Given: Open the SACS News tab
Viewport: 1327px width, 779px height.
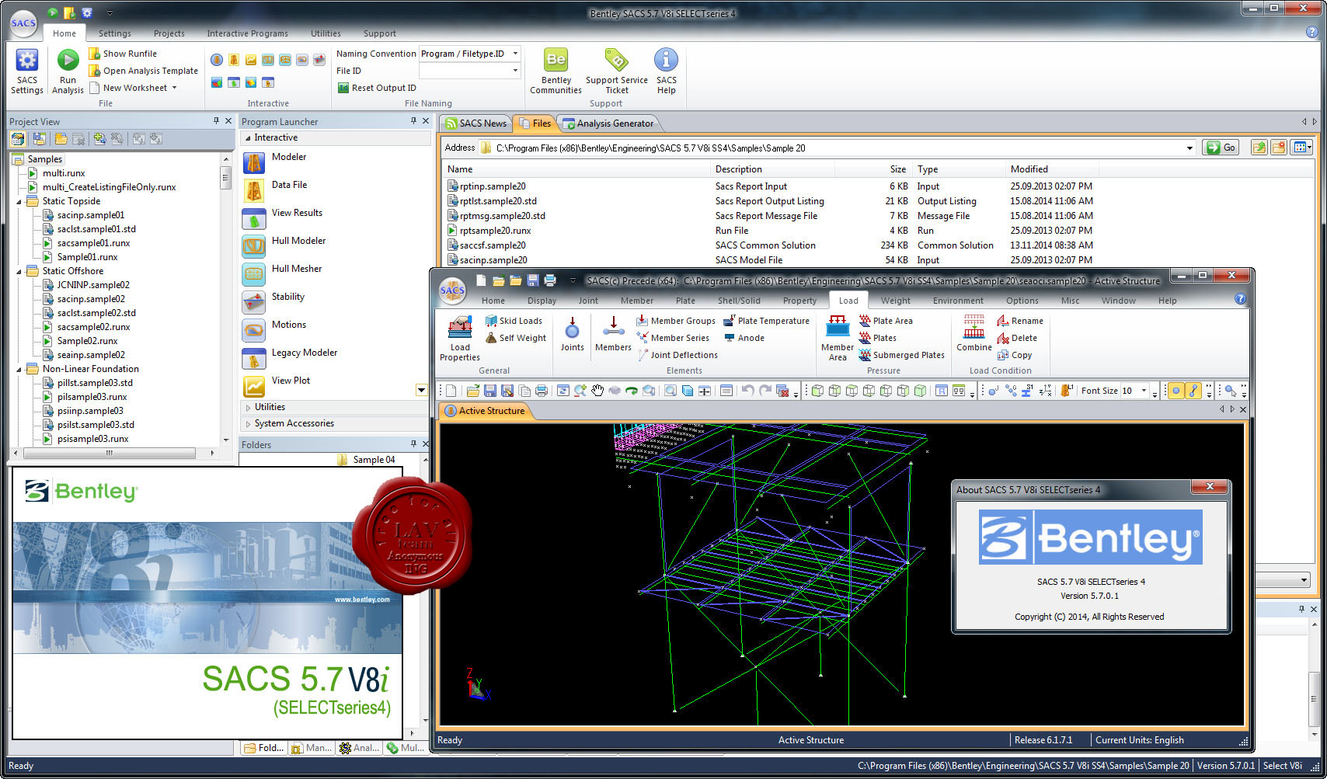Looking at the screenshot, I should pyautogui.click(x=475, y=123).
